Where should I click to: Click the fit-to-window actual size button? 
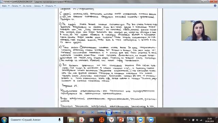tap(92, 112)
